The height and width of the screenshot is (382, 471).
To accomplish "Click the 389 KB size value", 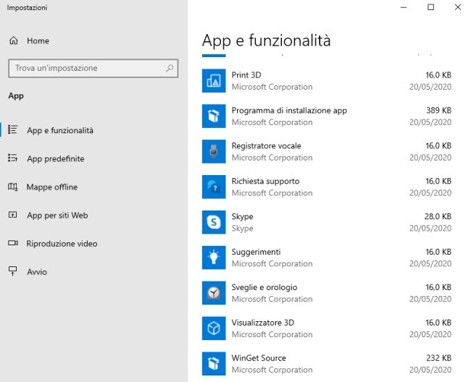I will click(x=439, y=111).
